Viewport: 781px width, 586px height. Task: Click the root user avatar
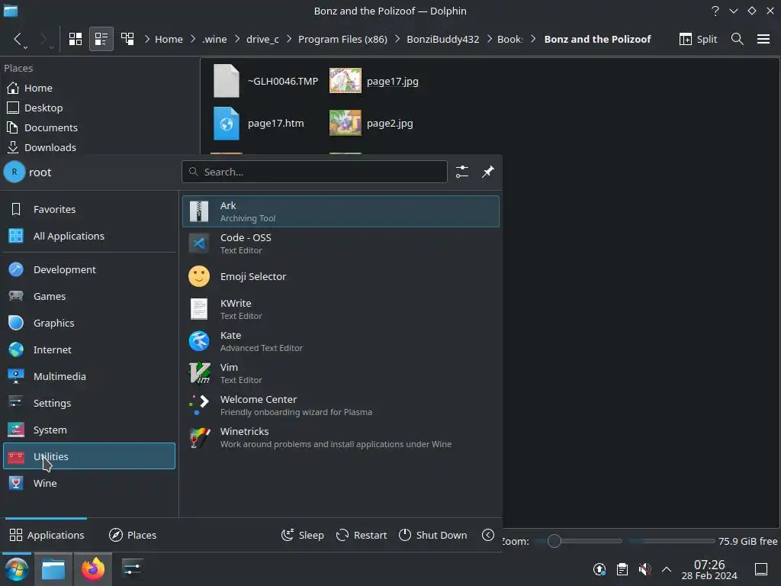pyautogui.click(x=14, y=172)
